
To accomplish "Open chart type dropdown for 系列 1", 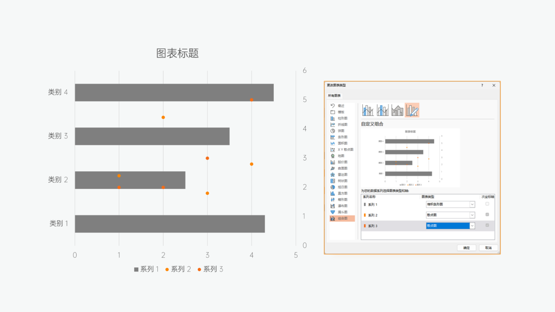I will coord(472,204).
